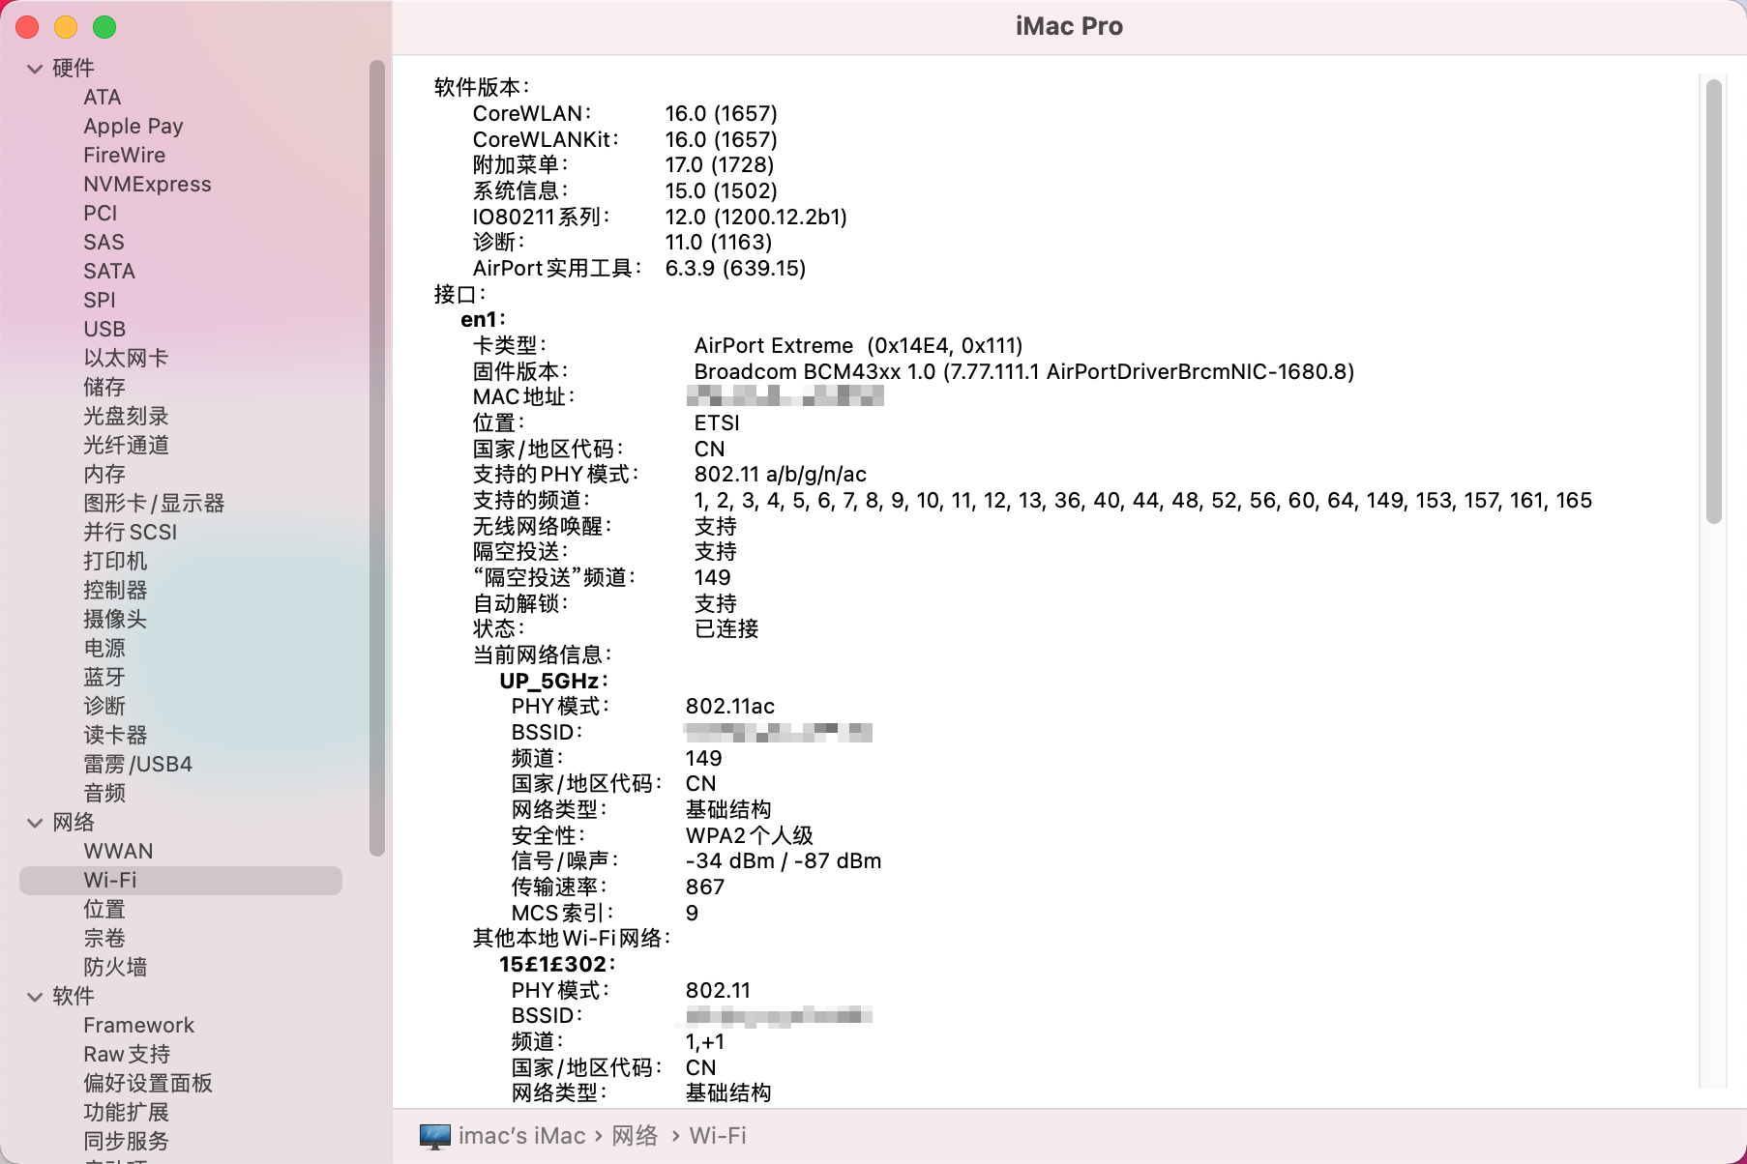Select SPI in the hardware list
This screenshot has width=1747, height=1164.
[100, 301]
